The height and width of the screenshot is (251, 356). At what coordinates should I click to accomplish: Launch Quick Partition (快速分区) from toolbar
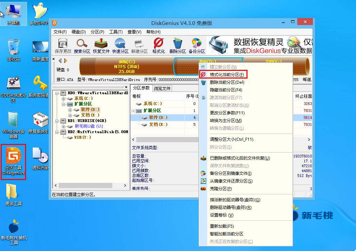(x=120, y=46)
